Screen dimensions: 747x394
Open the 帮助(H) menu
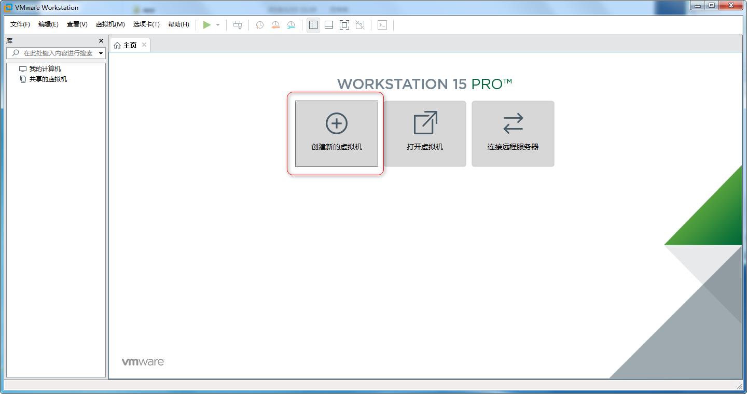pyautogui.click(x=178, y=24)
